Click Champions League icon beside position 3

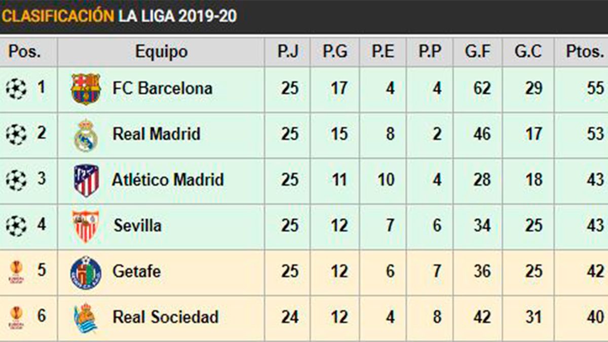(x=16, y=180)
